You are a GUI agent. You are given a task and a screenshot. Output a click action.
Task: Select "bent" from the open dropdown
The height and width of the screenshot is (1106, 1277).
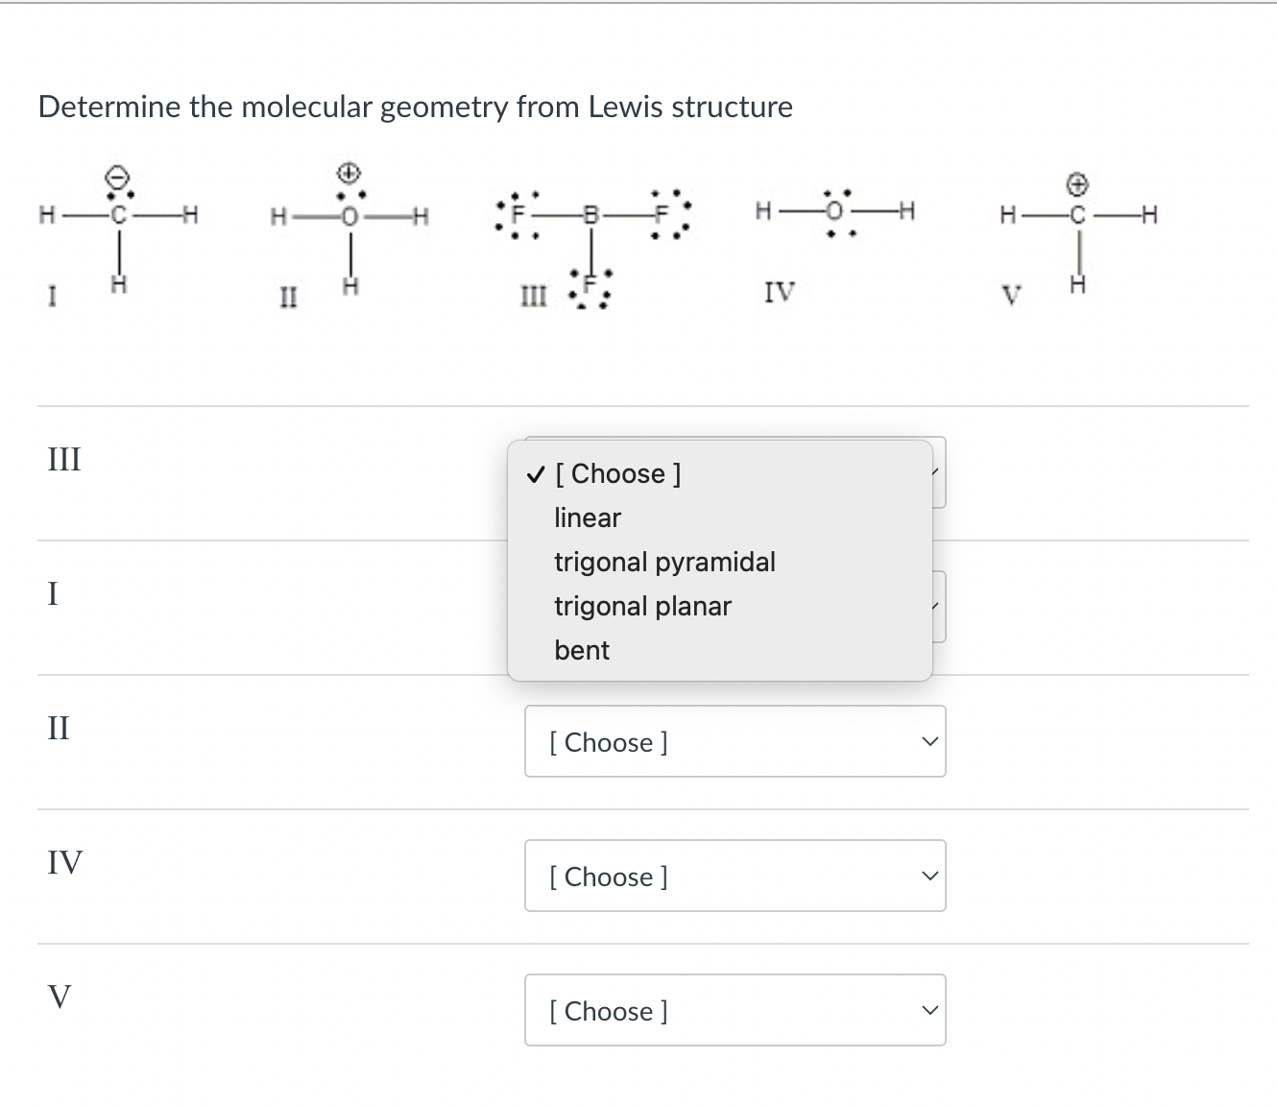coord(581,650)
